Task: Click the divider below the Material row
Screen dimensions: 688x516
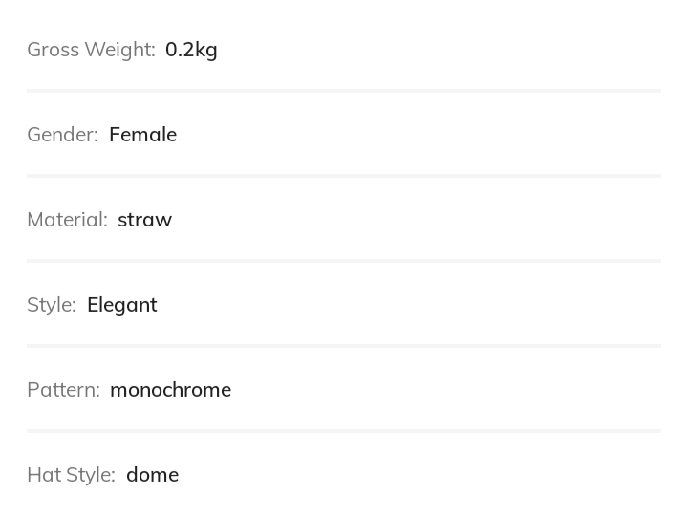Action: (344, 261)
